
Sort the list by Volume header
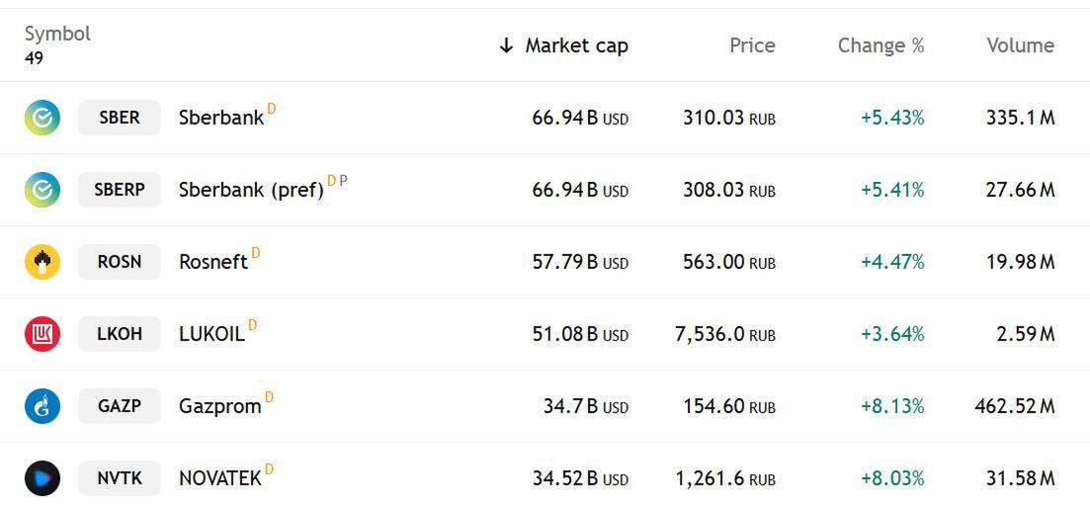click(x=1020, y=45)
